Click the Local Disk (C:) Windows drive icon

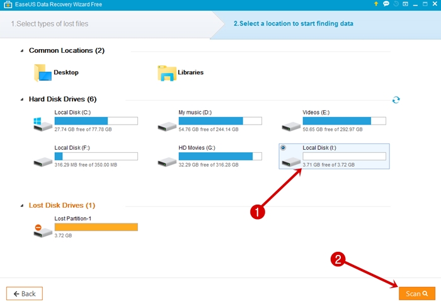43,124
